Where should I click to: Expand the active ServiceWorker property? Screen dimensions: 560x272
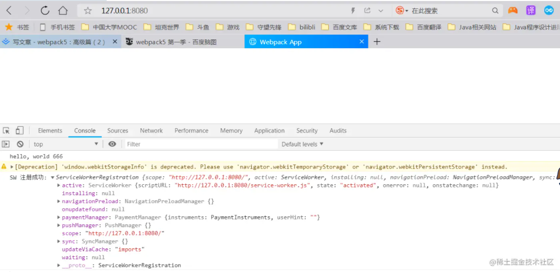pos(59,185)
